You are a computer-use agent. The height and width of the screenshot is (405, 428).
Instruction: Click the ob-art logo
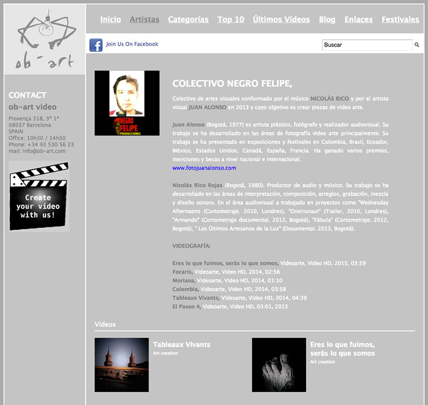(45, 39)
